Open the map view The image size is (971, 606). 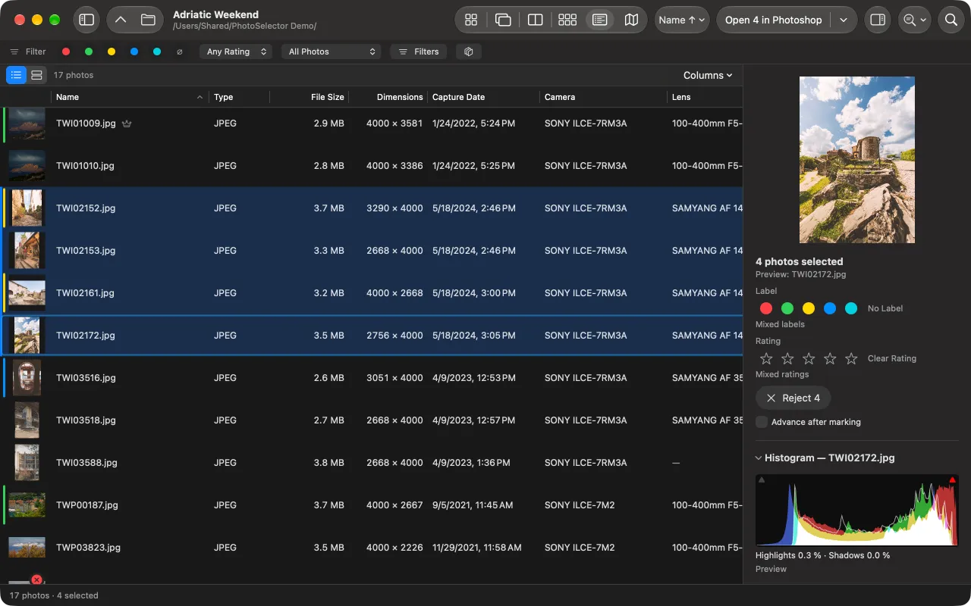(x=631, y=20)
